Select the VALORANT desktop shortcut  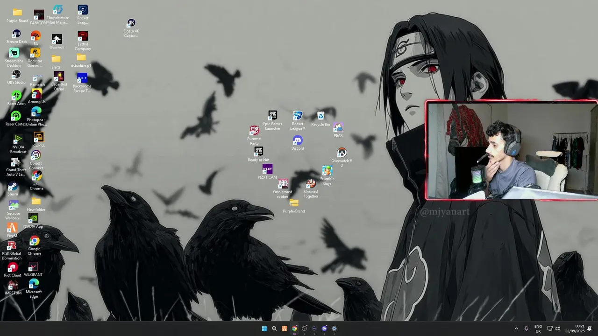(x=33, y=270)
